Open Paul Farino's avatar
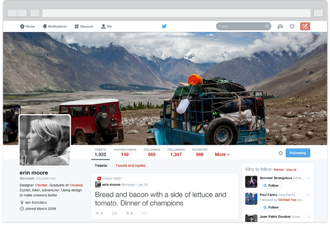 (251, 198)
